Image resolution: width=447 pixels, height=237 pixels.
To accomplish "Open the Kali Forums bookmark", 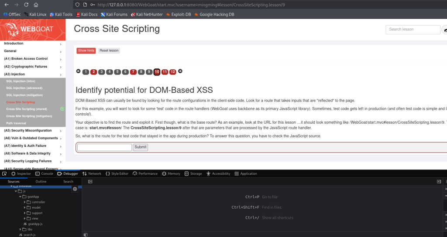I will pos(114,14).
